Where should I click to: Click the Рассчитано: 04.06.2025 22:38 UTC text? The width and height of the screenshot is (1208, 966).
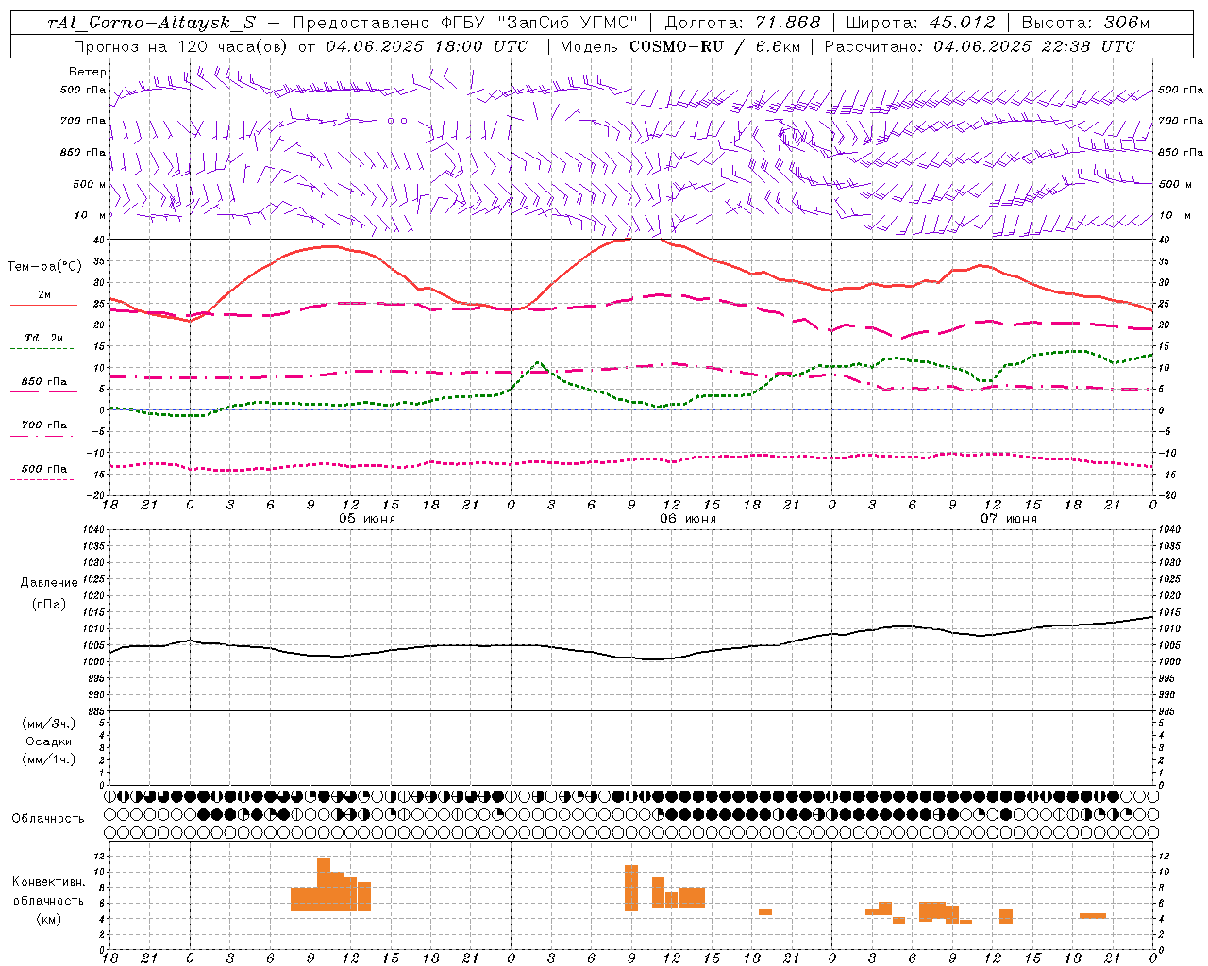980,46
